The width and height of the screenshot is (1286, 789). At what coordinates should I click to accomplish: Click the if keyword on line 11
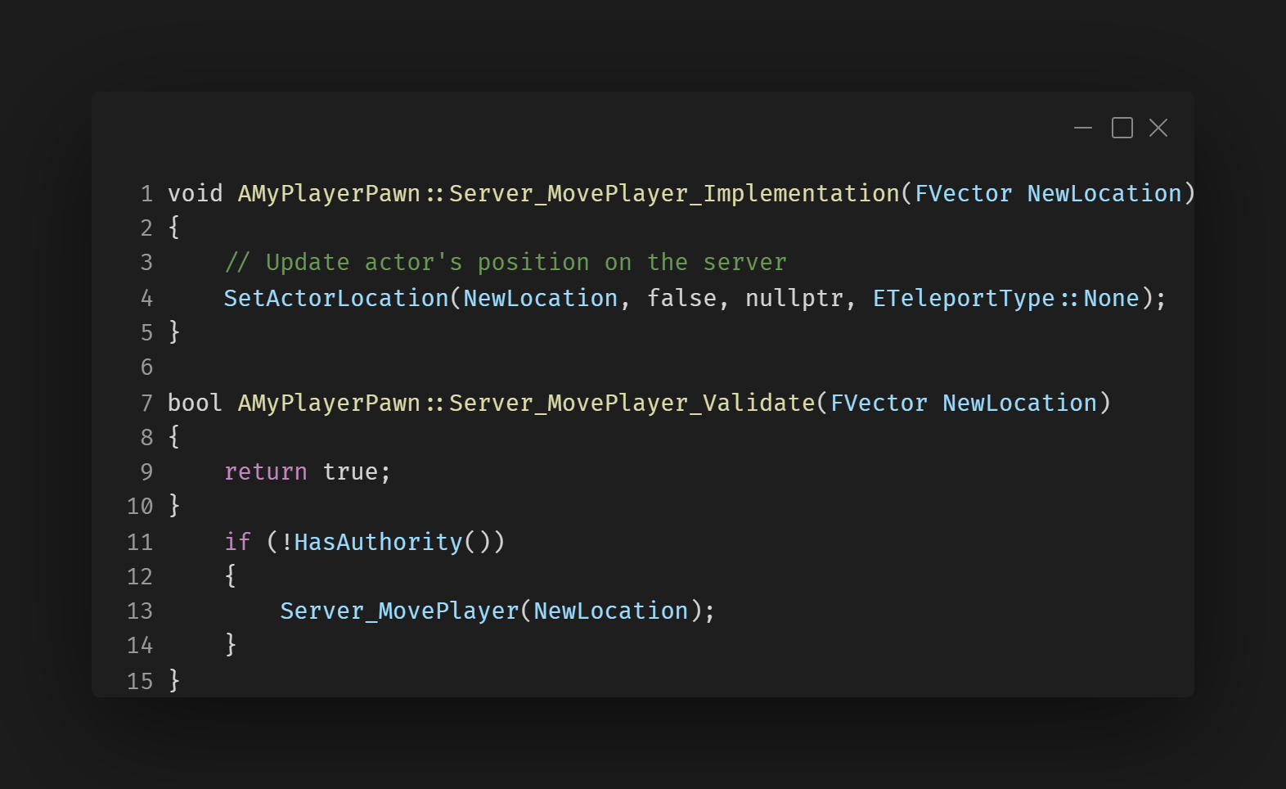237,543
